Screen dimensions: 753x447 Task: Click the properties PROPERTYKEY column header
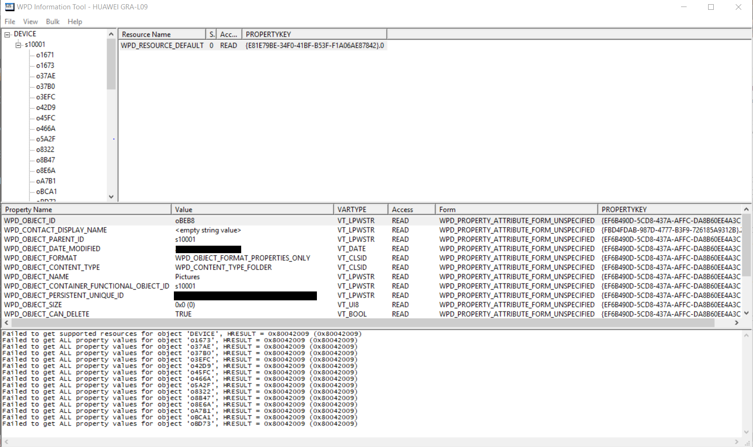pyautogui.click(x=670, y=209)
